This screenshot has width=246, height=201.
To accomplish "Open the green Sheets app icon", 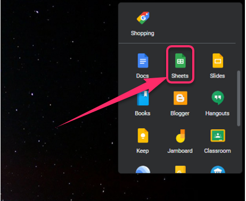I will click(x=181, y=61).
